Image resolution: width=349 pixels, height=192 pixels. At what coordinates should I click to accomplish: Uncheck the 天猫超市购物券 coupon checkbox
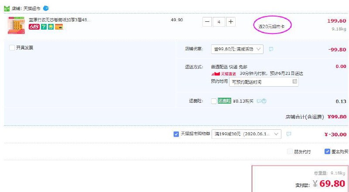pyautogui.click(x=176, y=134)
